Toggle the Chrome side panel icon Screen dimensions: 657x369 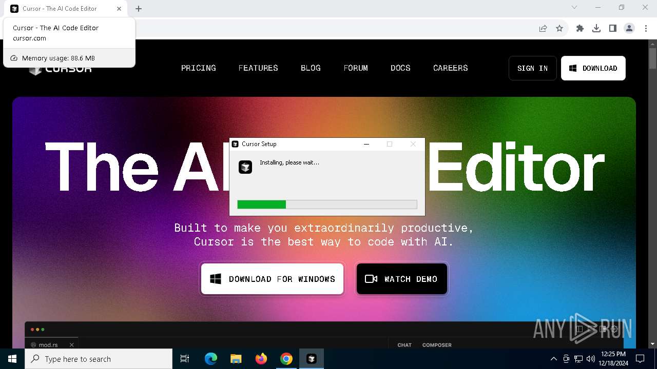(613, 28)
